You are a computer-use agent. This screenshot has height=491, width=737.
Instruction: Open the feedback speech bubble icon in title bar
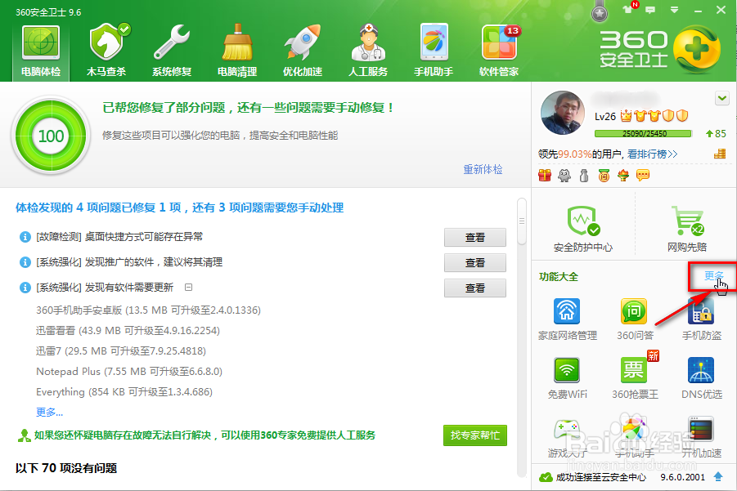[x=650, y=10]
